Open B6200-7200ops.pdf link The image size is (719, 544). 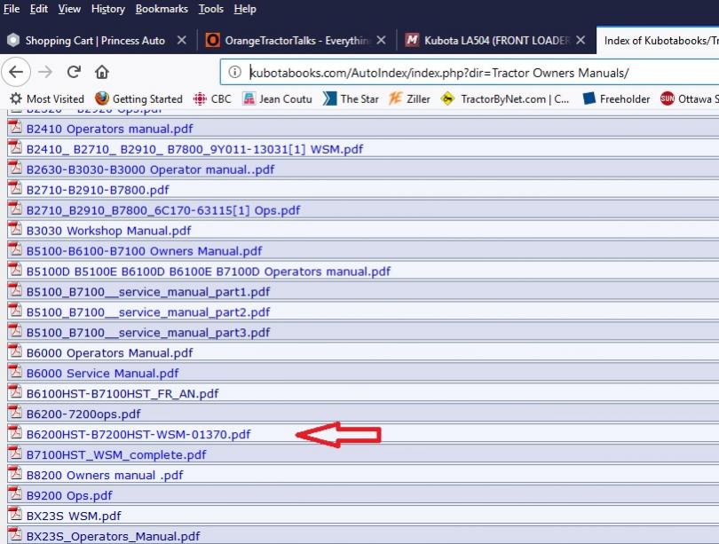[83, 414]
